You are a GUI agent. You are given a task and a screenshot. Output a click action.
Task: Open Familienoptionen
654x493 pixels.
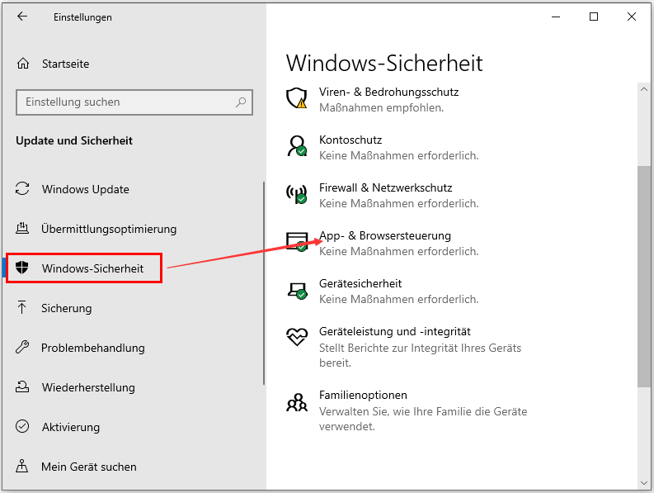[x=363, y=396]
